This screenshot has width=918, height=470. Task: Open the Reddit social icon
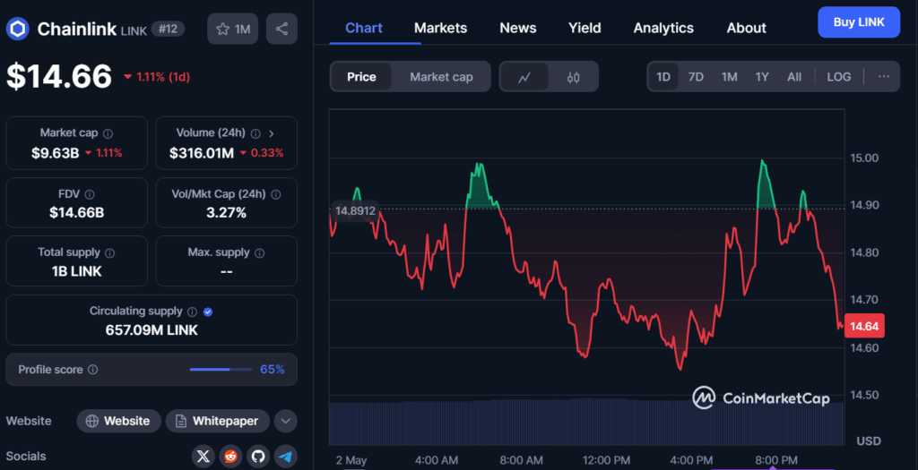point(230,456)
